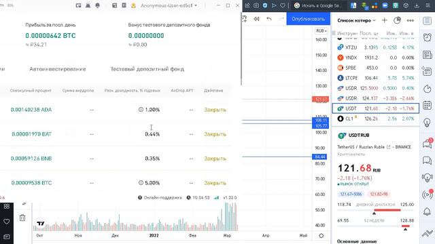Image resolution: width=435 pixels, height=244 pixels.
Task: Click the trash icon in drawing toolbar
Action: click(x=22, y=218)
